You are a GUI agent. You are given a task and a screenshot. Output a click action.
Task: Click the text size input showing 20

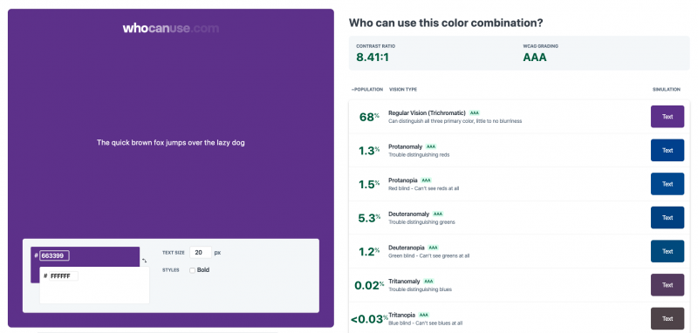[201, 253]
